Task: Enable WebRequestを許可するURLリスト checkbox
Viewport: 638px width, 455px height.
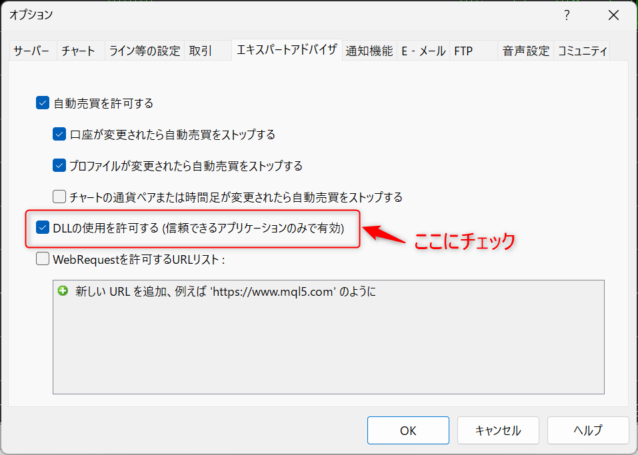Action: (43, 260)
